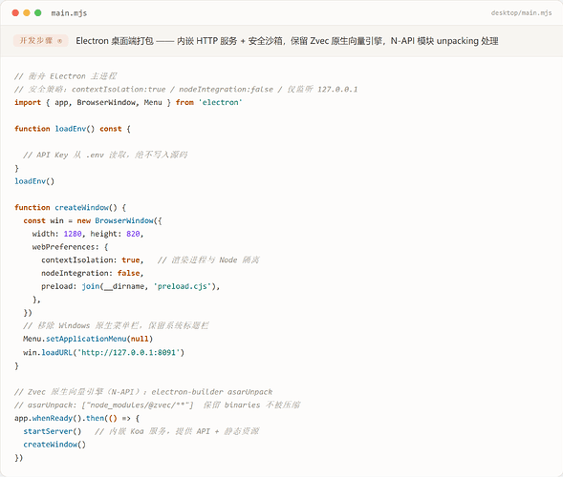Click the yellow minimize window dot
The height and width of the screenshot is (477, 563).
click(x=27, y=13)
